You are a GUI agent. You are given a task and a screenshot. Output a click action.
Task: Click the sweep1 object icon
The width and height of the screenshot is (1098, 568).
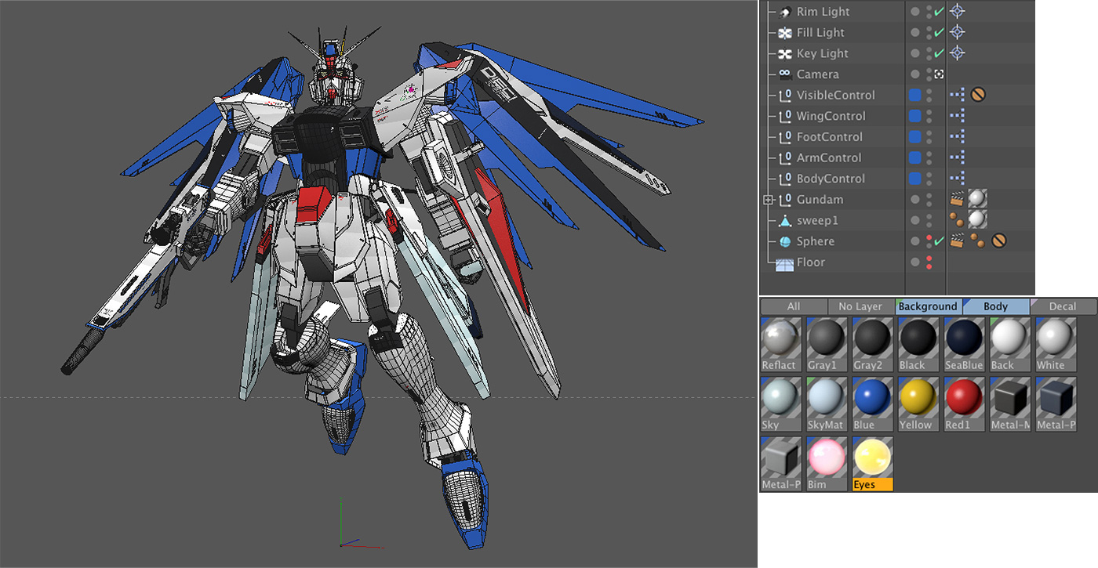(x=784, y=220)
